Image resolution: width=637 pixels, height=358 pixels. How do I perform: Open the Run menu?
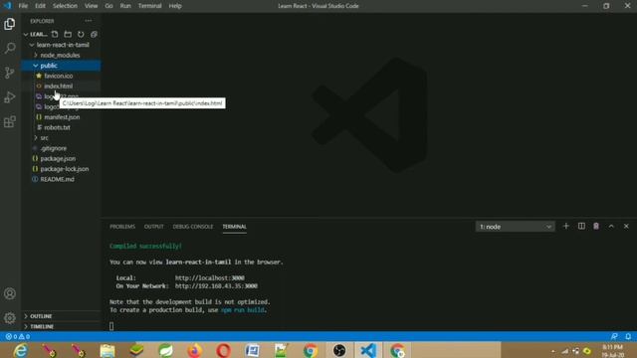click(125, 6)
